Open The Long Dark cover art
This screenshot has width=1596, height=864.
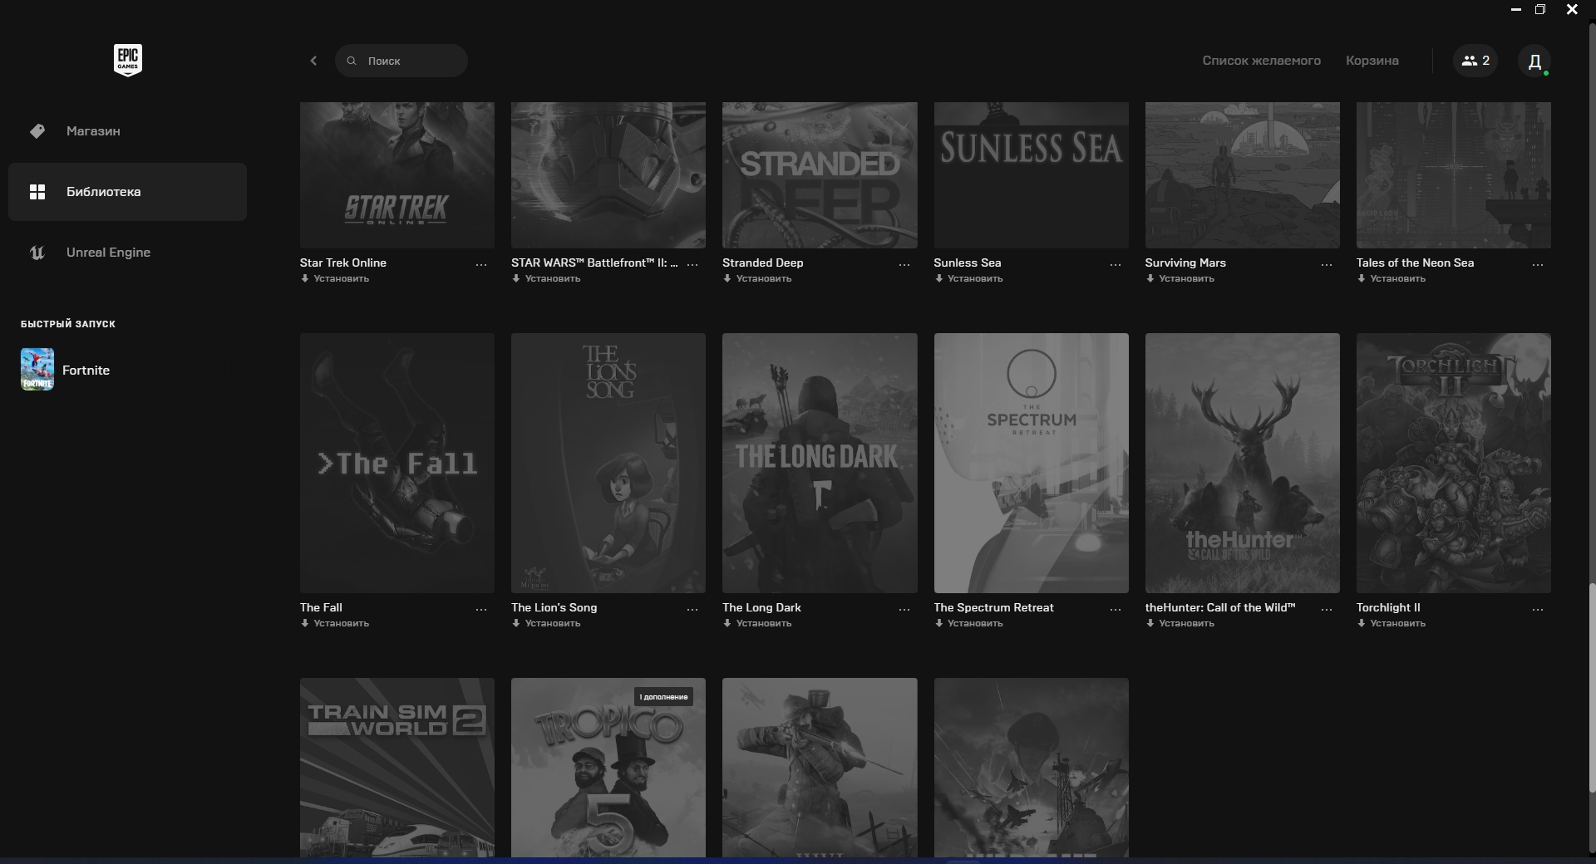[x=820, y=463]
